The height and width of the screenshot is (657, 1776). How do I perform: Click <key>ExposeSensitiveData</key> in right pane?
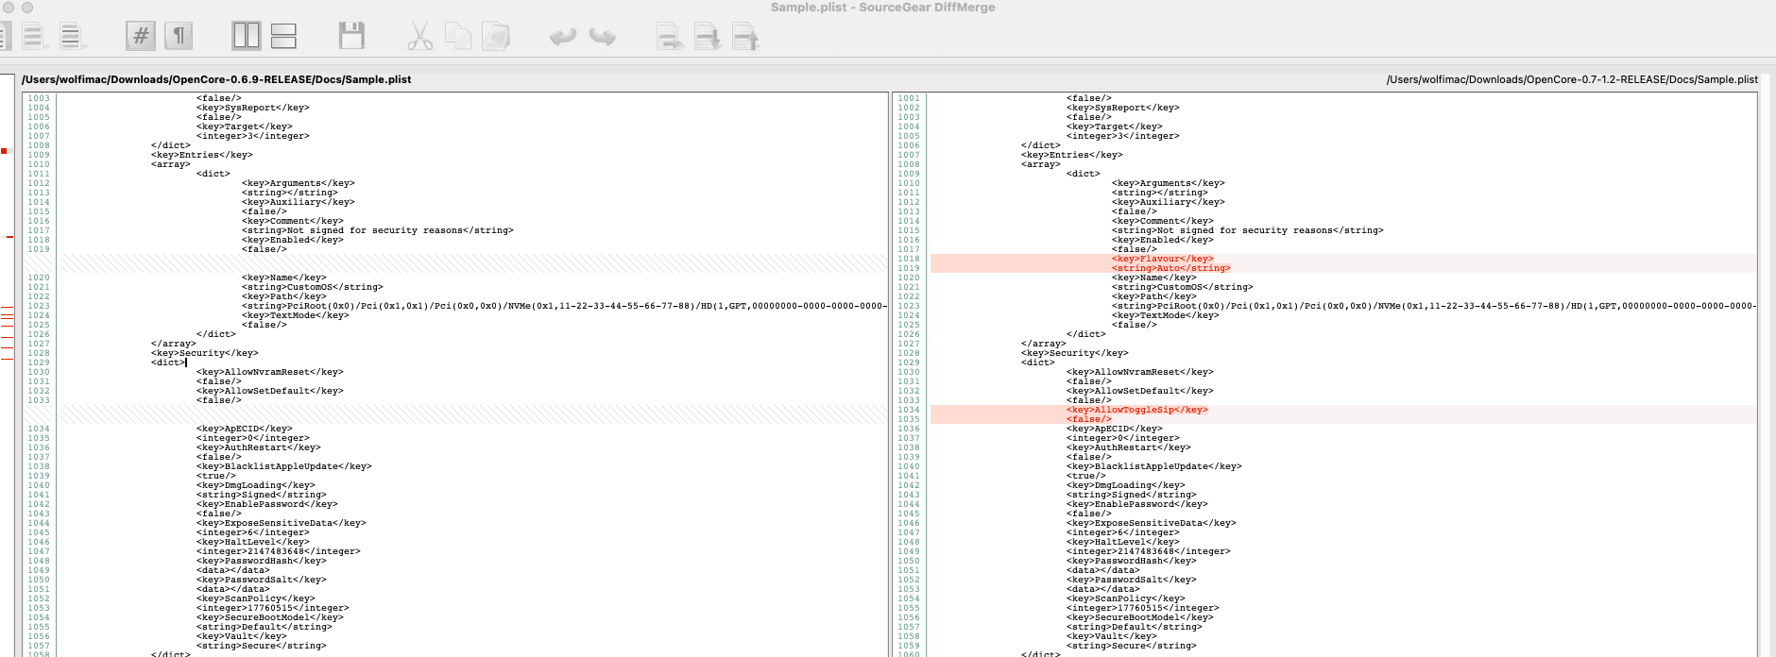pyautogui.click(x=1151, y=523)
